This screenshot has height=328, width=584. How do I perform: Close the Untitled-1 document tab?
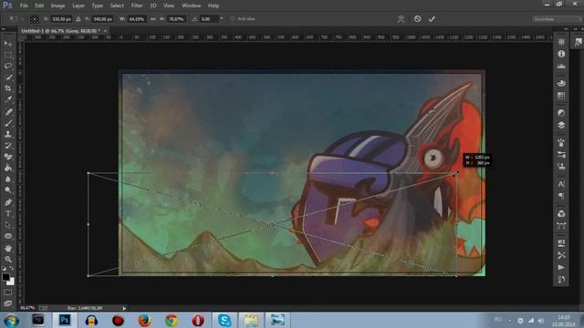pyautogui.click(x=106, y=31)
